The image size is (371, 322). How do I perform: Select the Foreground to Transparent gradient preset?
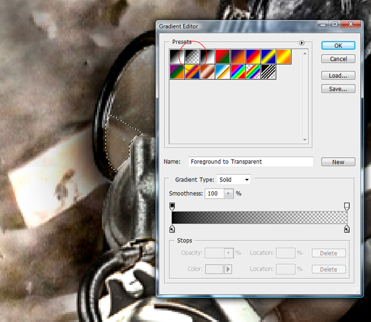coord(192,56)
